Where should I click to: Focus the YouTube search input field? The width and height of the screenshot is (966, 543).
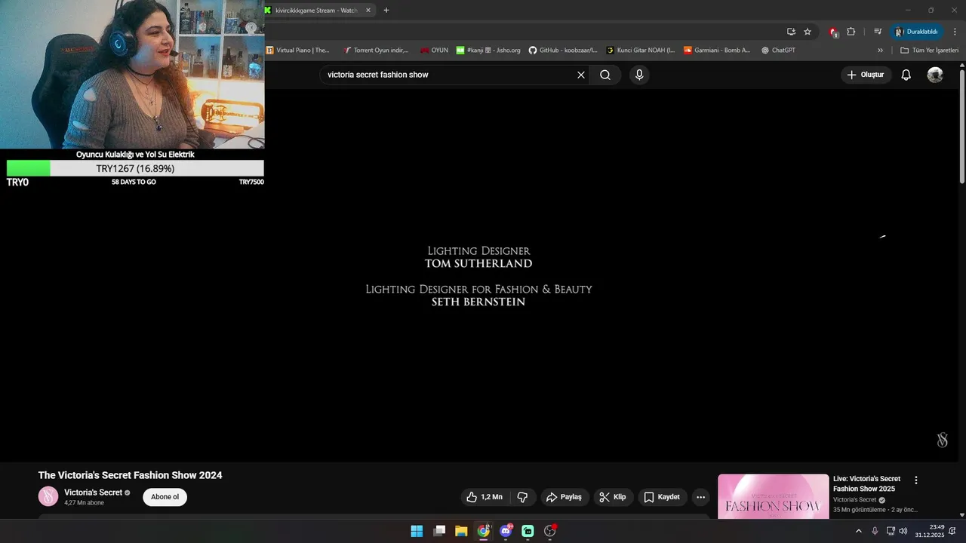click(x=449, y=75)
